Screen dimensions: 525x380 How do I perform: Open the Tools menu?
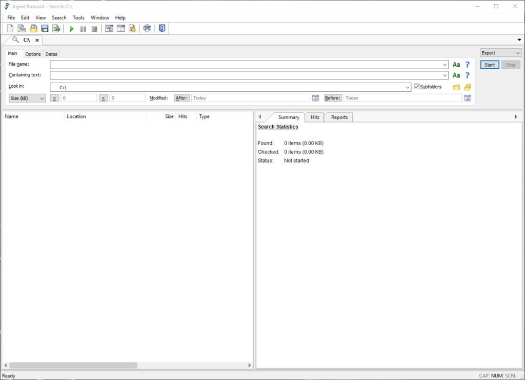point(78,18)
